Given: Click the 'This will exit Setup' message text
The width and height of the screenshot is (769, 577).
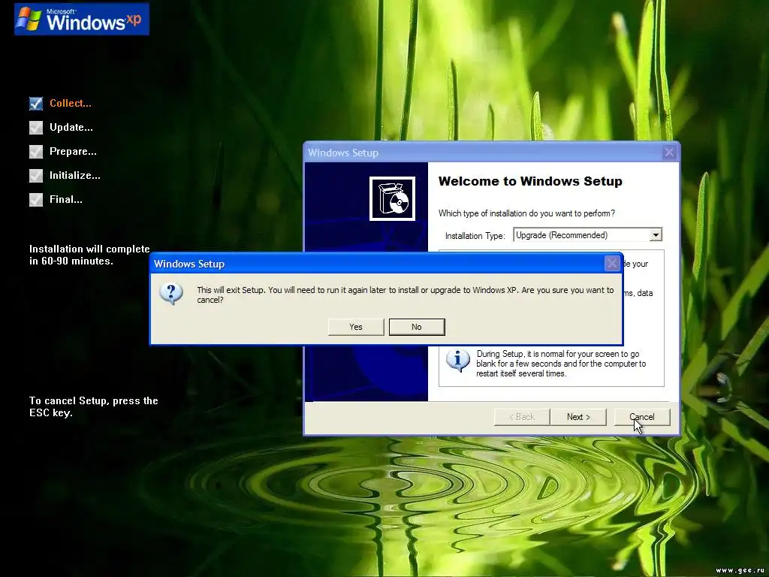Looking at the screenshot, I should point(405,295).
